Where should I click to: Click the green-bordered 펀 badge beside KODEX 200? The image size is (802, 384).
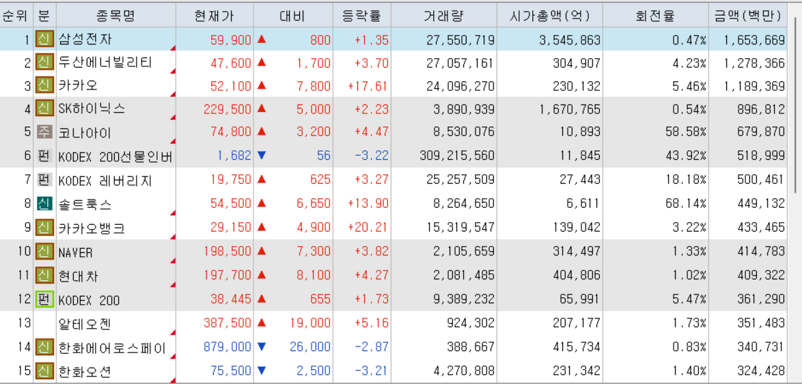click(44, 300)
